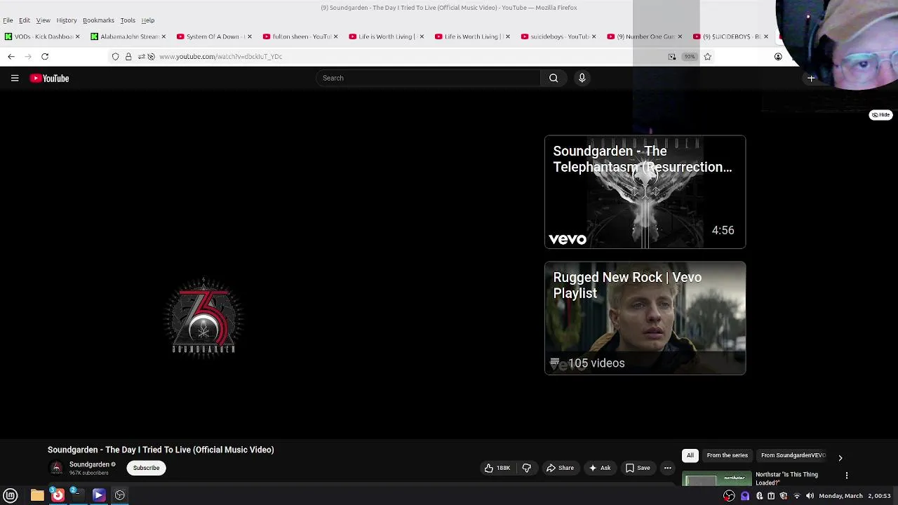This screenshot has height=505, width=898.
Task: Click the Ask button
Action: coord(600,468)
